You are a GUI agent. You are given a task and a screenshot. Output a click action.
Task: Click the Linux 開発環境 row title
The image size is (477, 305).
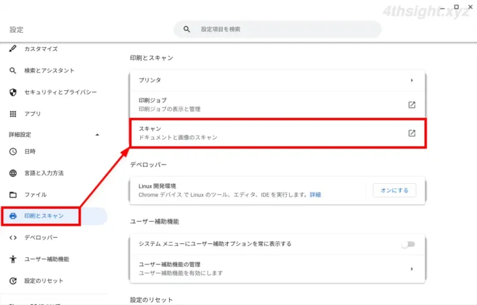coord(157,186)
